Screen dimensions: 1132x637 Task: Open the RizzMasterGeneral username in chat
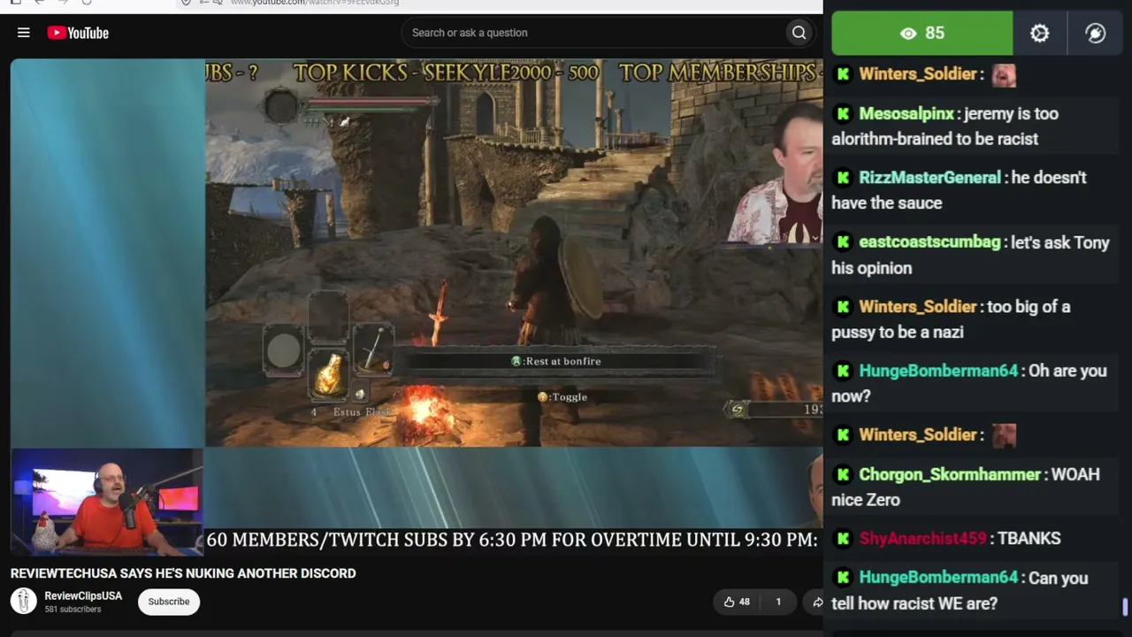click(929, 177)
